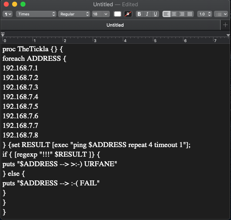Click the line containing URFANE
The image size is (231, 220).
point(60,164)
